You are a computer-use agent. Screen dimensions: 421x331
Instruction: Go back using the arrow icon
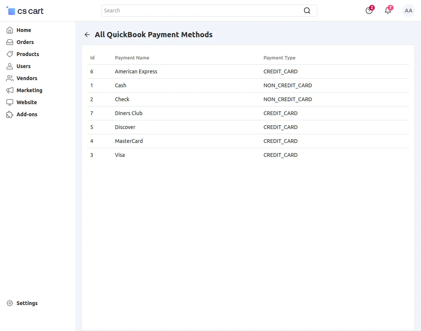click(x=87, y=34)
